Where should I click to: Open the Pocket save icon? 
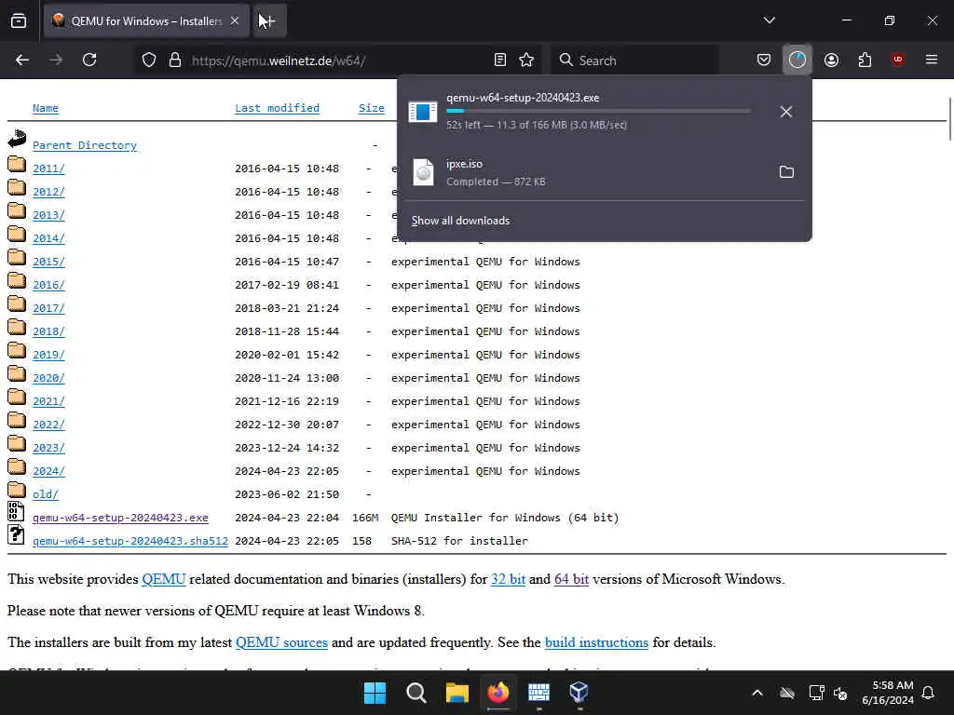(764, 60)
